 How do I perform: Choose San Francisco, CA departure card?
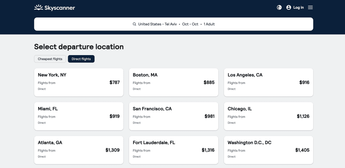[x=174, y=116]
